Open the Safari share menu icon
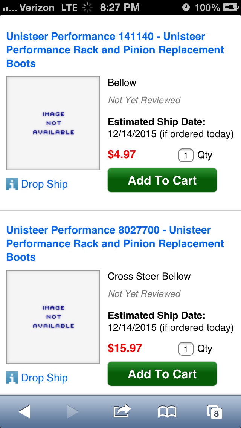Image resolution: width=241 pixels, height=428 pixels. pos(122,411)
